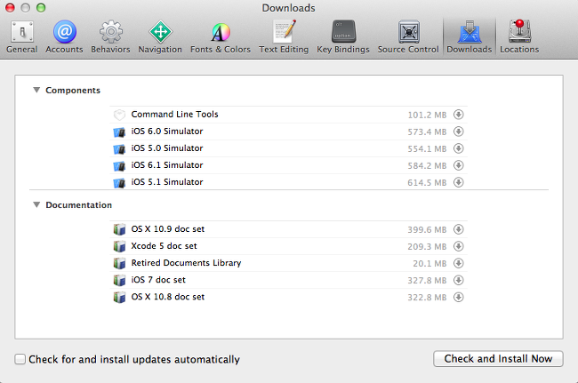Click the Components section heading
Screen dimensions: 578x383
[x=73, y=91]
